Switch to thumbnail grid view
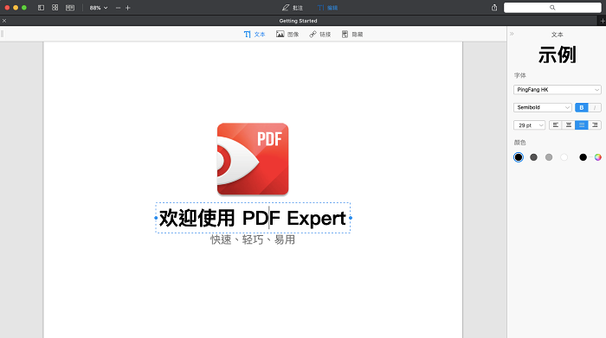This screenshot has width=606, height=338. (55, 8)
